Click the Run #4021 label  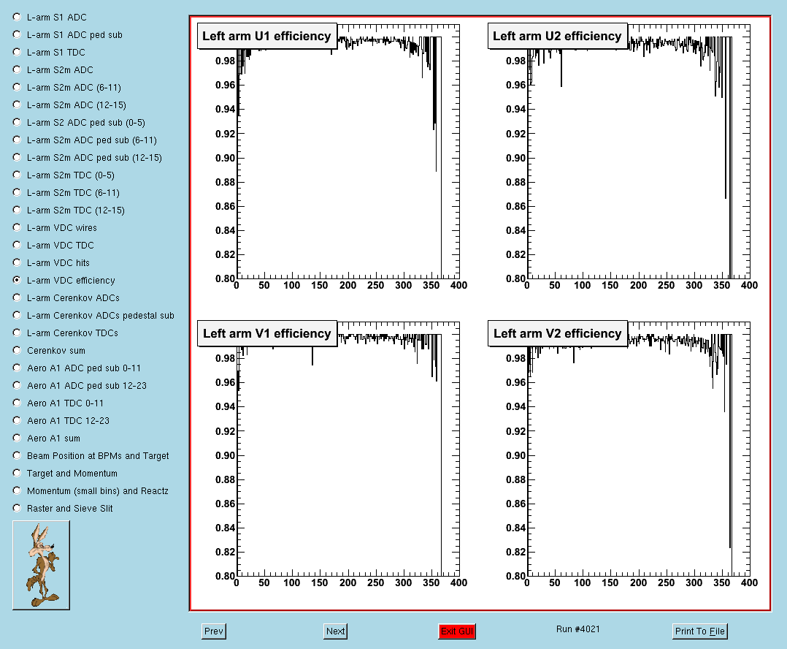(x=577, y=629)
